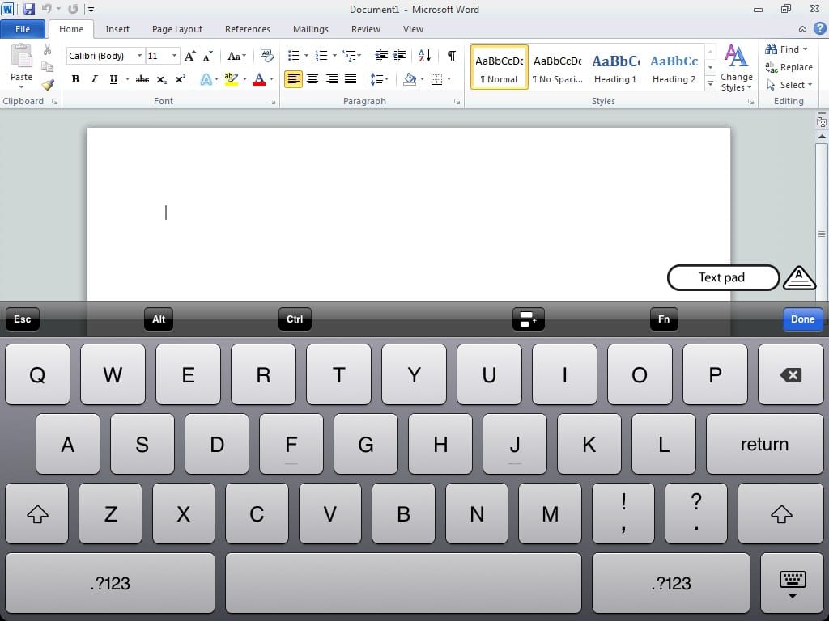The image size is (829, 621).
Task: Switch to the References tab
Action: [248, 29]
